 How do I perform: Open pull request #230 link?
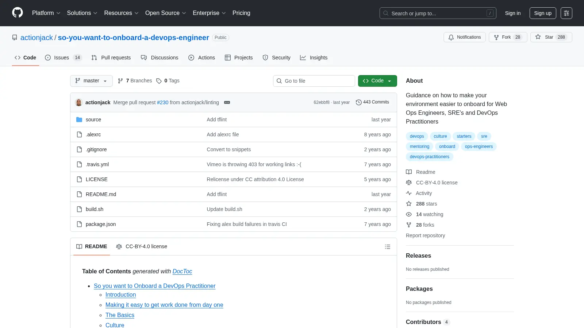coord(163,102)
